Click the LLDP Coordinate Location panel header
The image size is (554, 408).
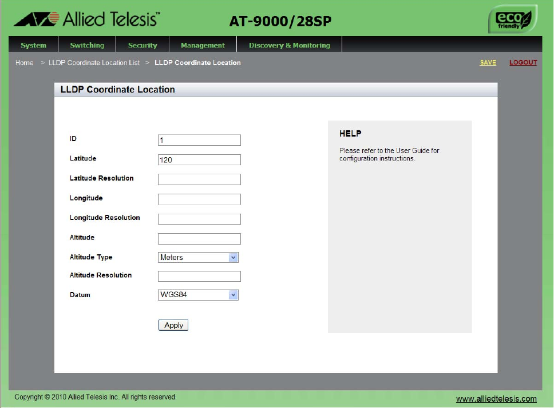click(x=276, y=90)
